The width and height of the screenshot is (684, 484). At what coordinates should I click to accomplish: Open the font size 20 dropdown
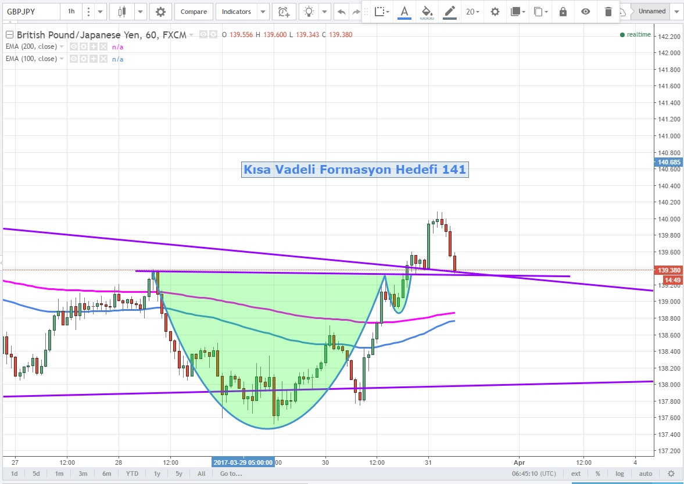[473, 12]
